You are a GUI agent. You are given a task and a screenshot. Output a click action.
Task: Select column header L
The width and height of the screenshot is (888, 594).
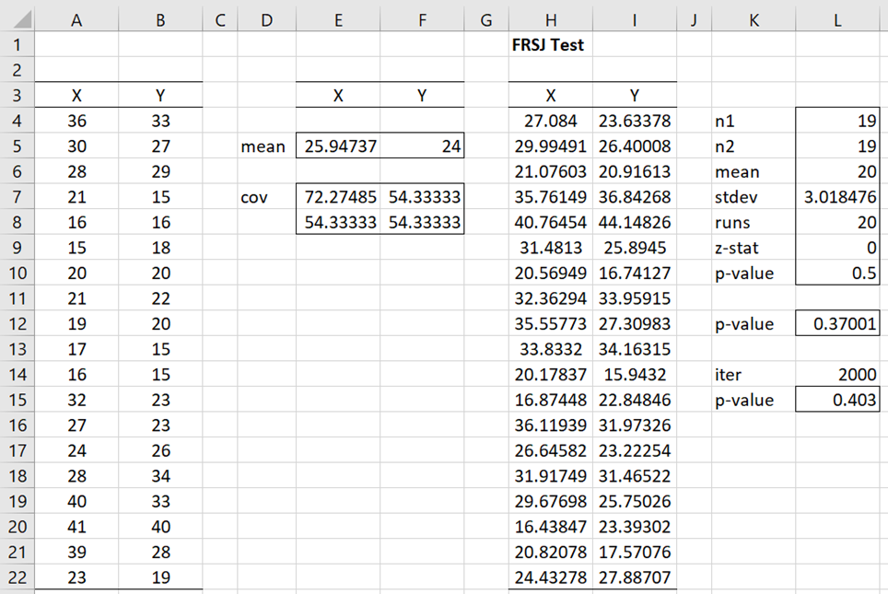pos(836,18)
